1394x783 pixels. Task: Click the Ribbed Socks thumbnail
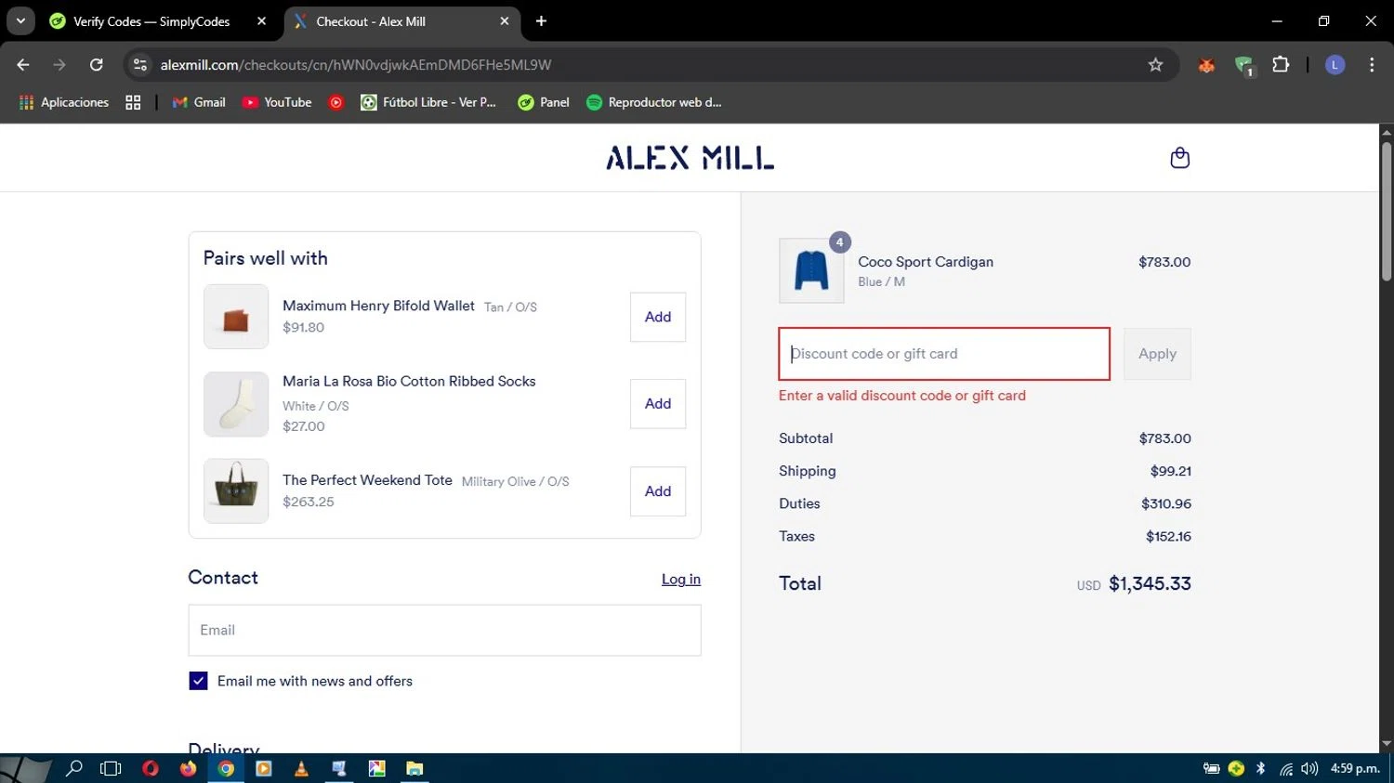click(x=236, y=404)
